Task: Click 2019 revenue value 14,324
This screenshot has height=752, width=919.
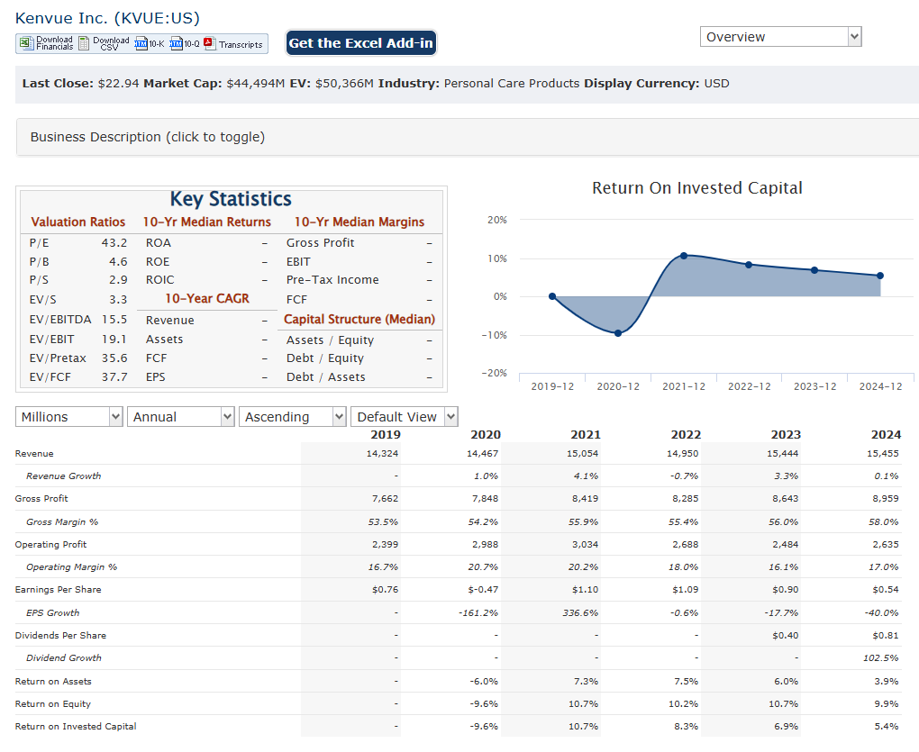Action: coord(382,453)
